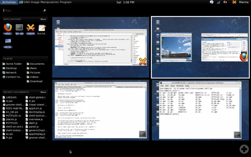
Task: Expand More in the Applications section
Action: [43, 19]
